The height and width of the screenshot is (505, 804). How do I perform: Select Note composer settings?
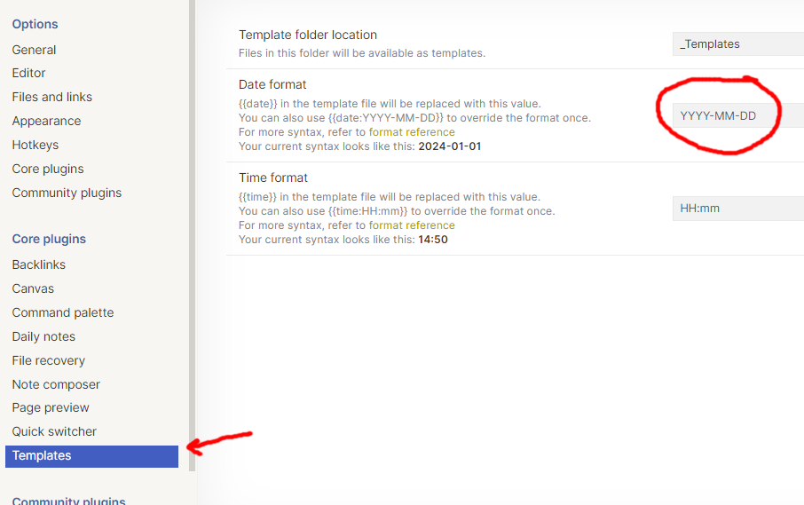click(56, 384)
